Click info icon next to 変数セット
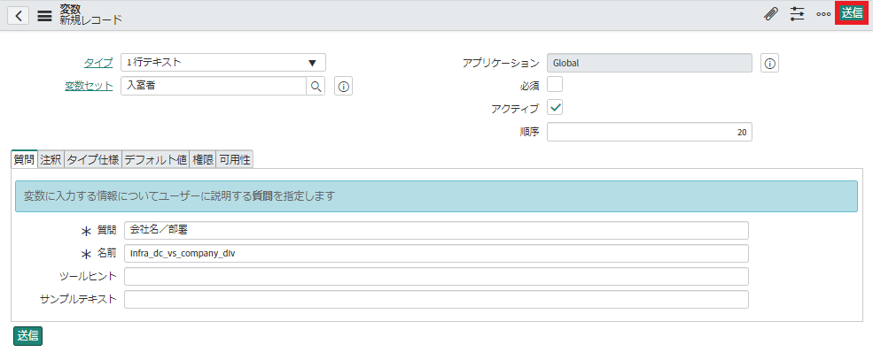 [344, 86]
